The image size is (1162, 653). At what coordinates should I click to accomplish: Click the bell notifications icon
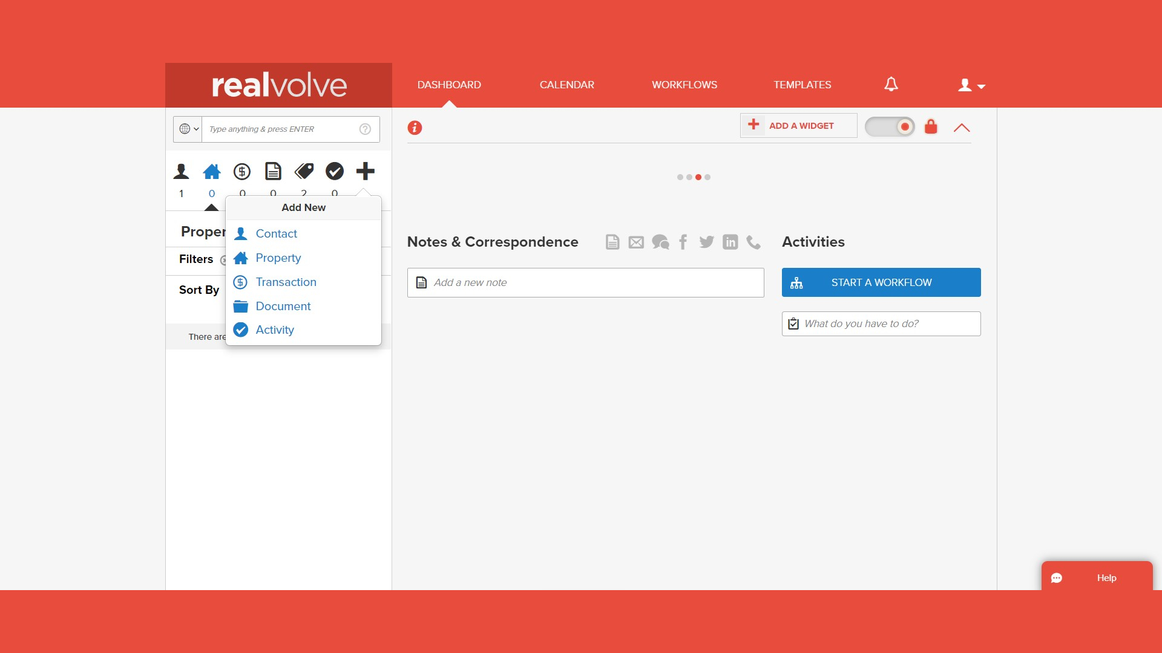[x=891, y=83]
